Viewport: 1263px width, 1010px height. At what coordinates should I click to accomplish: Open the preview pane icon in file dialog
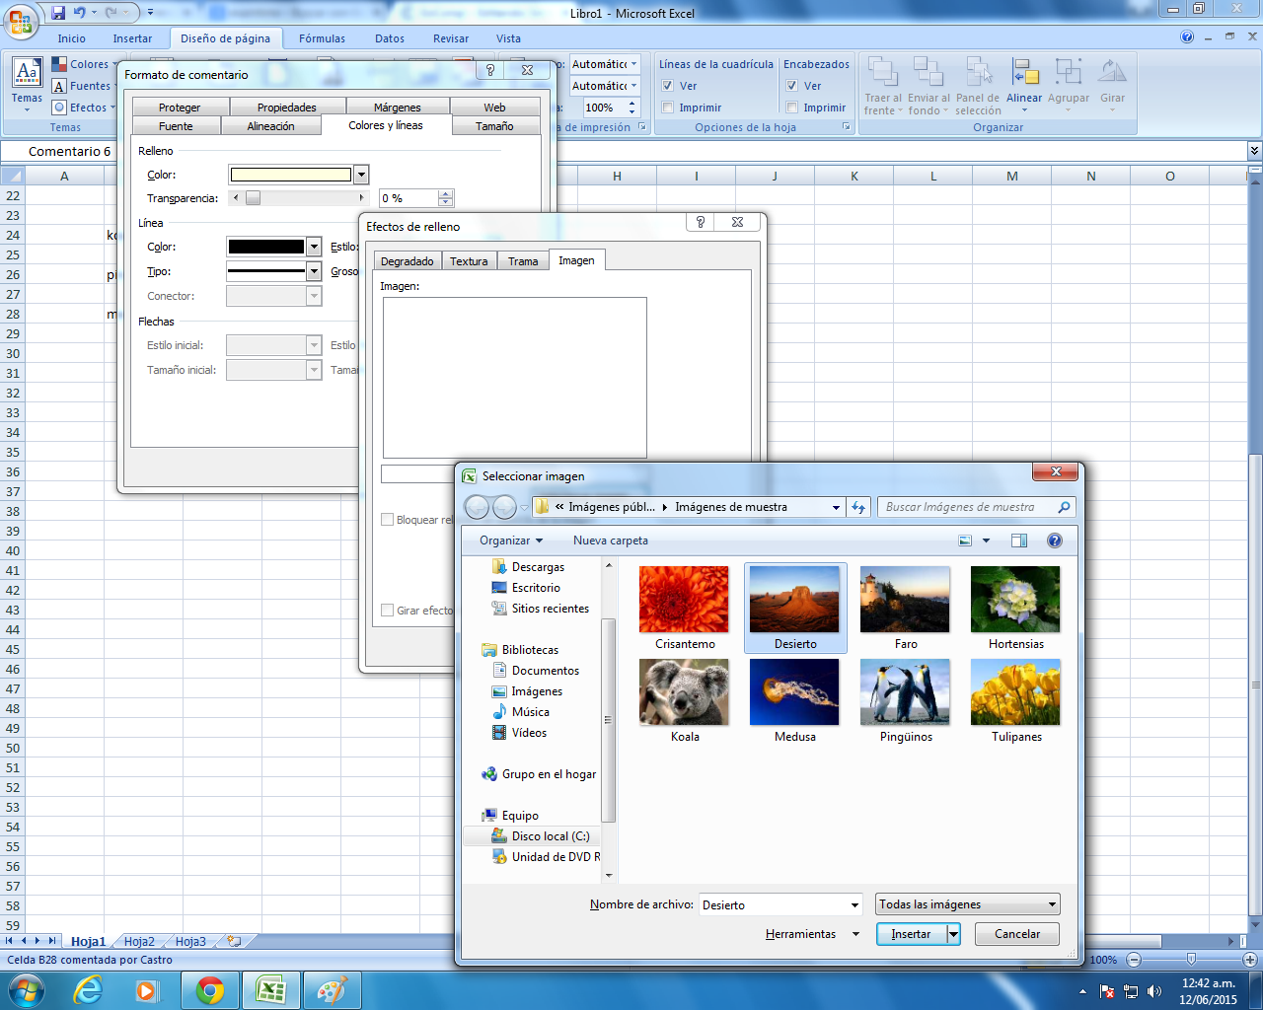point(1019,541)
